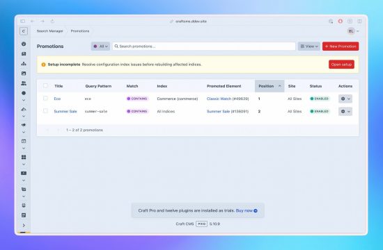Click the split view icon in browser toolbar

pos(359,22)
